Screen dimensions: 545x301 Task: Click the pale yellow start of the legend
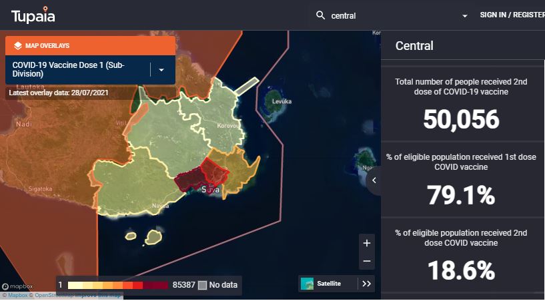[75, 285]
